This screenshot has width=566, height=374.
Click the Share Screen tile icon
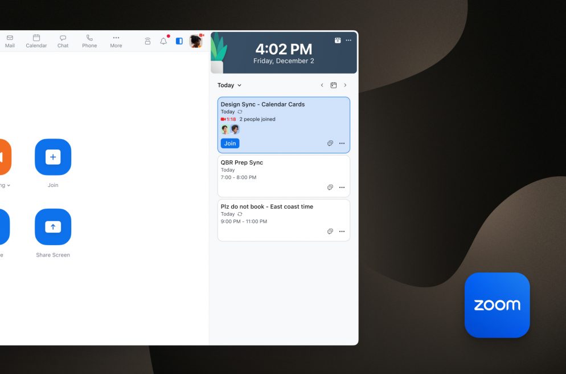pyautogui.click(x=53, y=227)
